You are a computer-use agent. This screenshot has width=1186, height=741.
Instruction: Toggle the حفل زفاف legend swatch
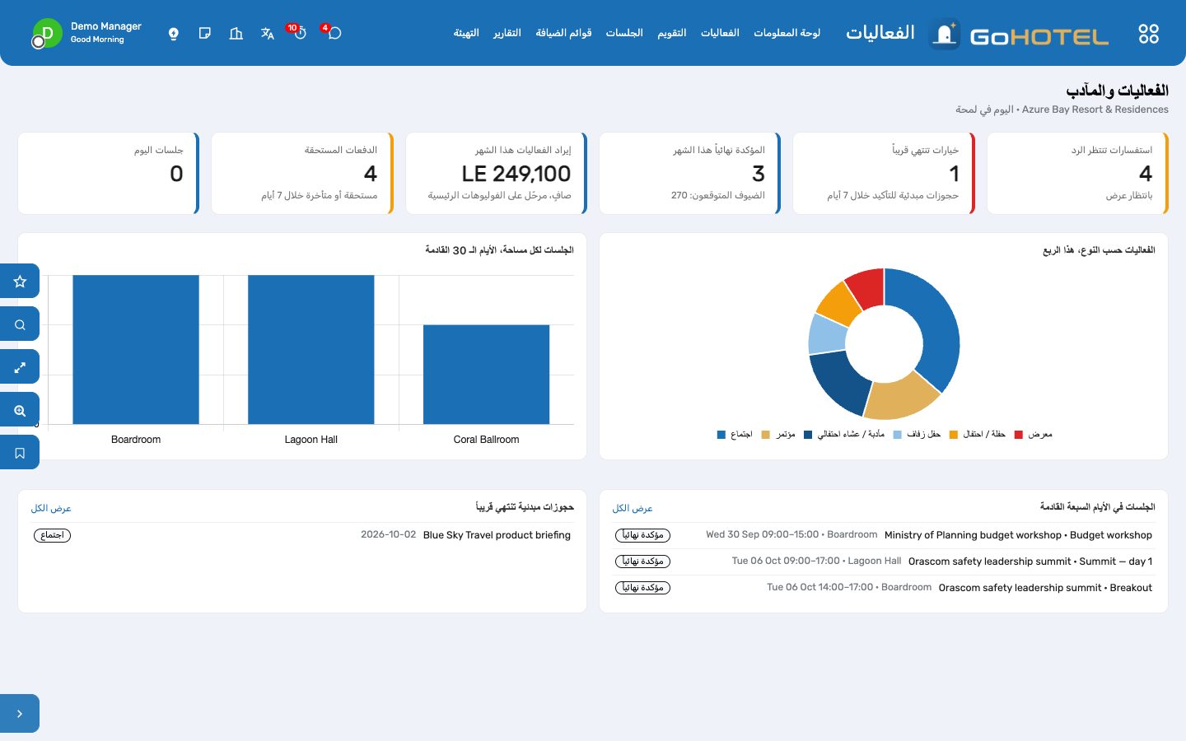click(x=897, y=435)
